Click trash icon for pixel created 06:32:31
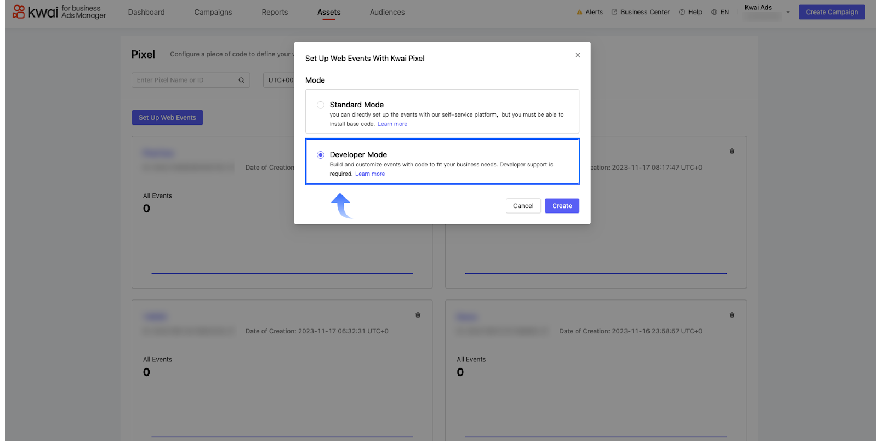The image size is (877, 444). click(418, 315)
